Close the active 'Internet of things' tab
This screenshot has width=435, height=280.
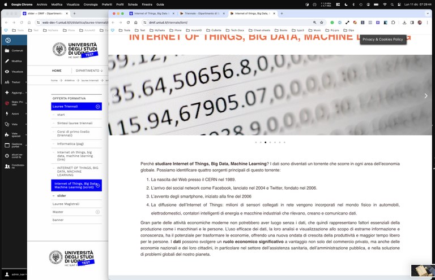coord(274,14)
